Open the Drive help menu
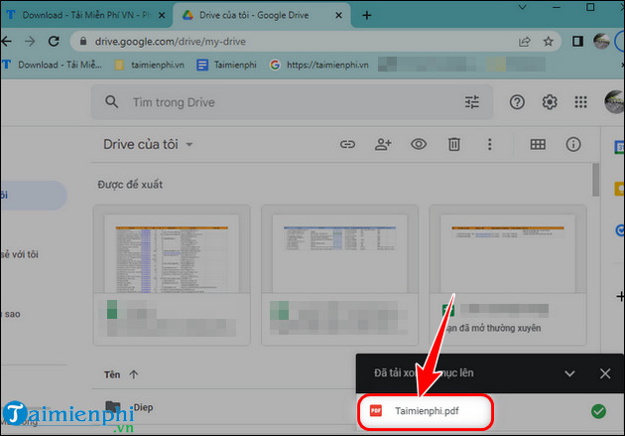625x436 pixels. pyautogui.click(x=517, y=102)
